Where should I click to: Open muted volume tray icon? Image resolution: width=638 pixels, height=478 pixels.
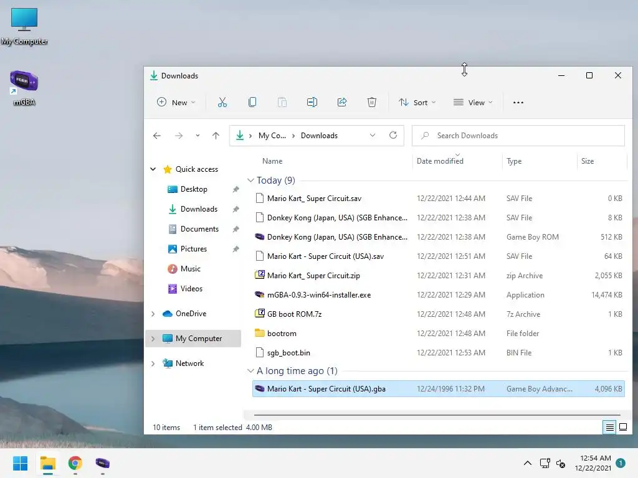(561, 463)
